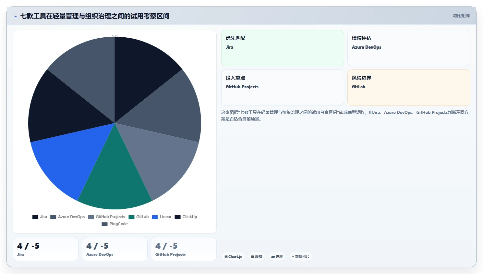The width and height of the screenshot is (483, 274).
Task: Click the Chart.js chip icon
Action: tap(226, 256)
